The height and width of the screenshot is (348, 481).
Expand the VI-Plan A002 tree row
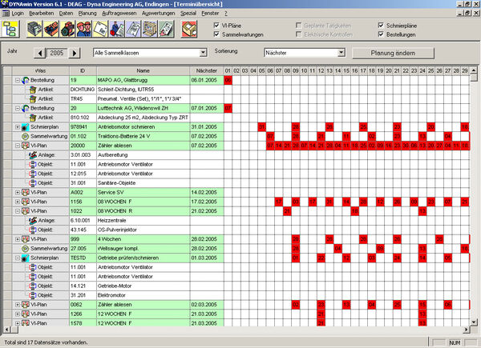(18, 192)
